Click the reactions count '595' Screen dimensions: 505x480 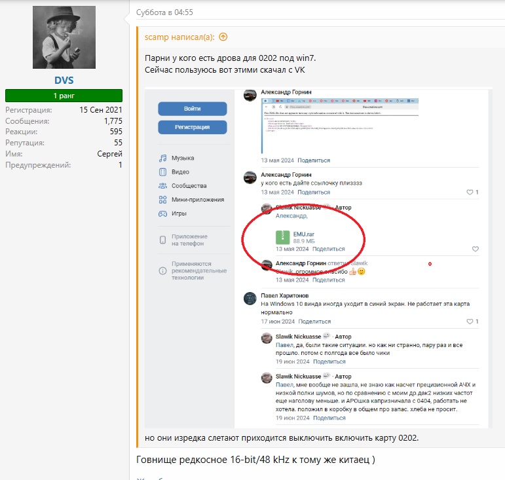pos(116,132)
